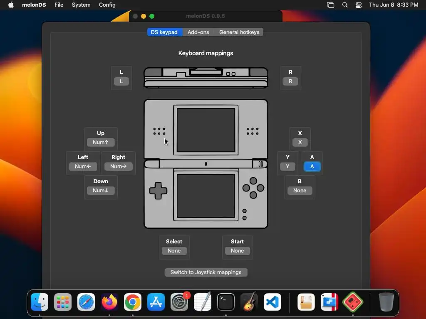Viewport: 426px width, 319px height.
Task: Remap the Right key button Num→
Action: click(118, 166)
